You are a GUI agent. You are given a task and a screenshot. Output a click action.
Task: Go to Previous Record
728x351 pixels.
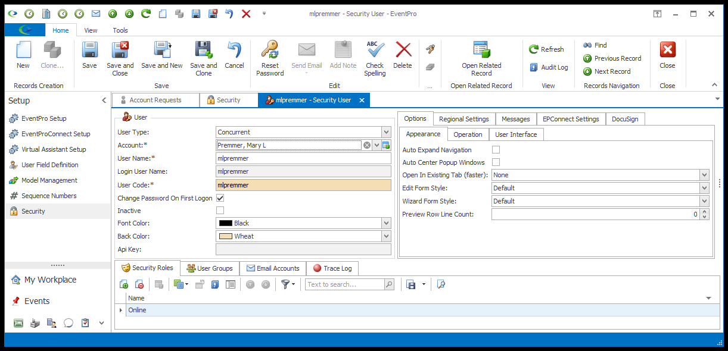pyautogui.click(x=612, y=58)
